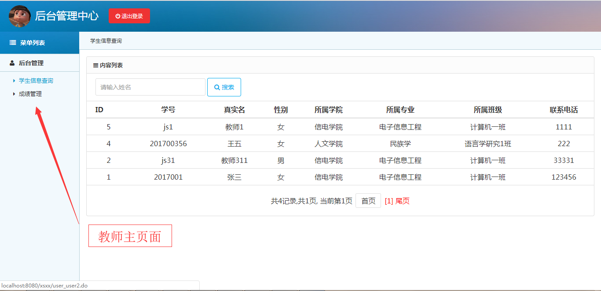Click the 所属班级 column header
This screenshot has width=601, height=291.
click(x=488, y=110)
